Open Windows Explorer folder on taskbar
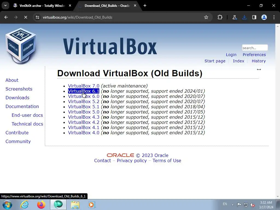This screenshot has width=280, height=210. [x=75, y=205]
